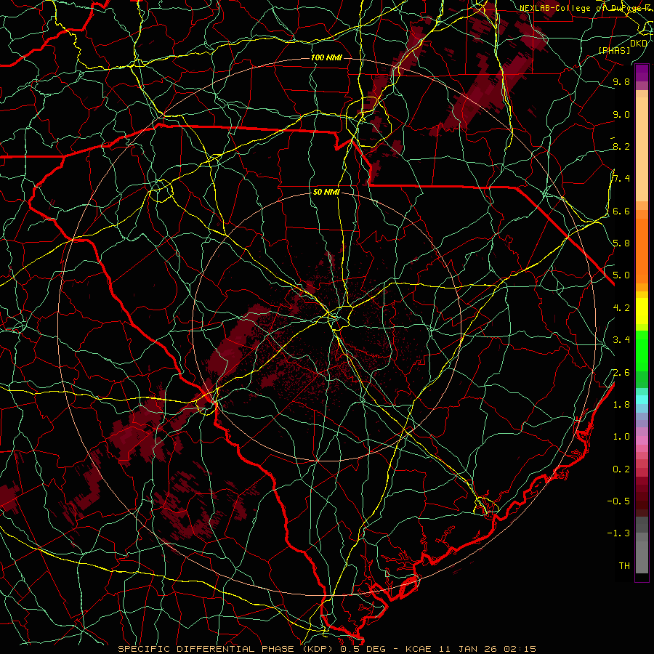Image resolution: width=654 pixels, height=654 pixels.
Task: Click the "1.0" color scale value
Action: point(621,437)
